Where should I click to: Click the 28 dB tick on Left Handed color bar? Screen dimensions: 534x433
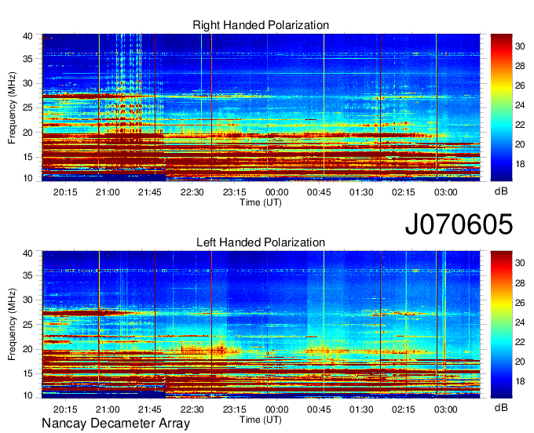click(520, 283)
